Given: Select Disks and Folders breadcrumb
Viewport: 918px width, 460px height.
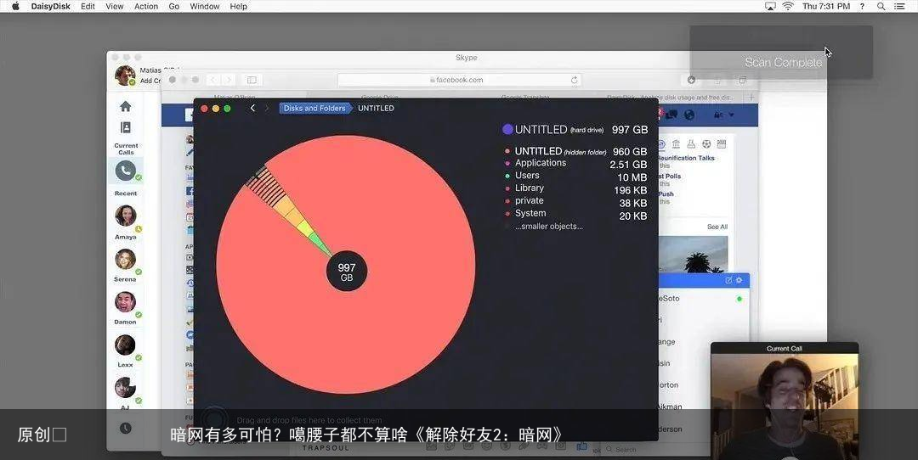Looking at the screenshot, I should [315, 108].
